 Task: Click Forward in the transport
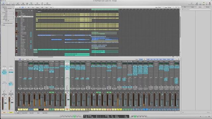[69, 116]
